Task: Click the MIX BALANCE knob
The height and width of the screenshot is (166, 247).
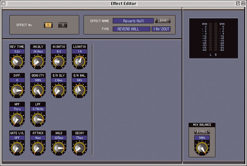Action: coord(202,147)
